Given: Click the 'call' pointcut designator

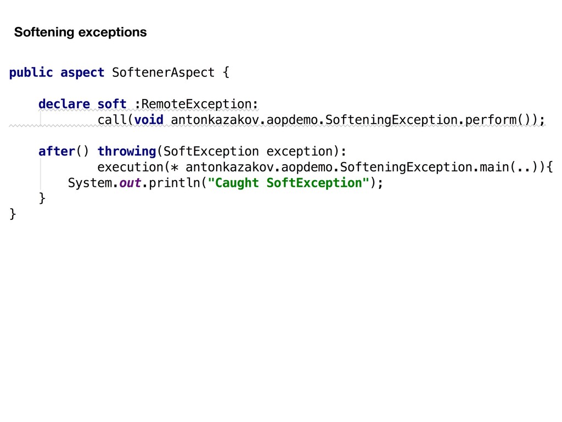Looking at the screenshot, I should (x=112, y=120).
